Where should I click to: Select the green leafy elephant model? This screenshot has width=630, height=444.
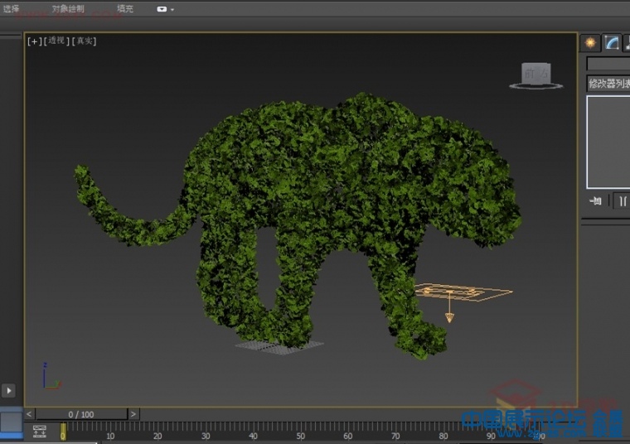click(313, 181)
